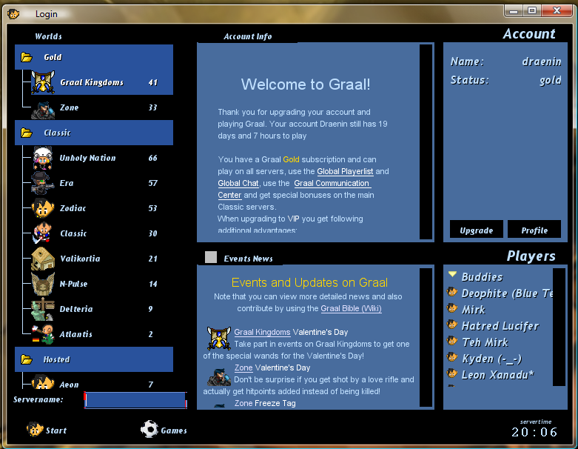Collapse the Hosted worlds folder
The image size is (578, 449).
27,359
